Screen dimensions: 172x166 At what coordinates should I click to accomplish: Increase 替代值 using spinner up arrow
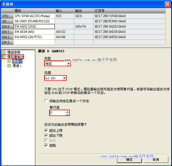67,112
